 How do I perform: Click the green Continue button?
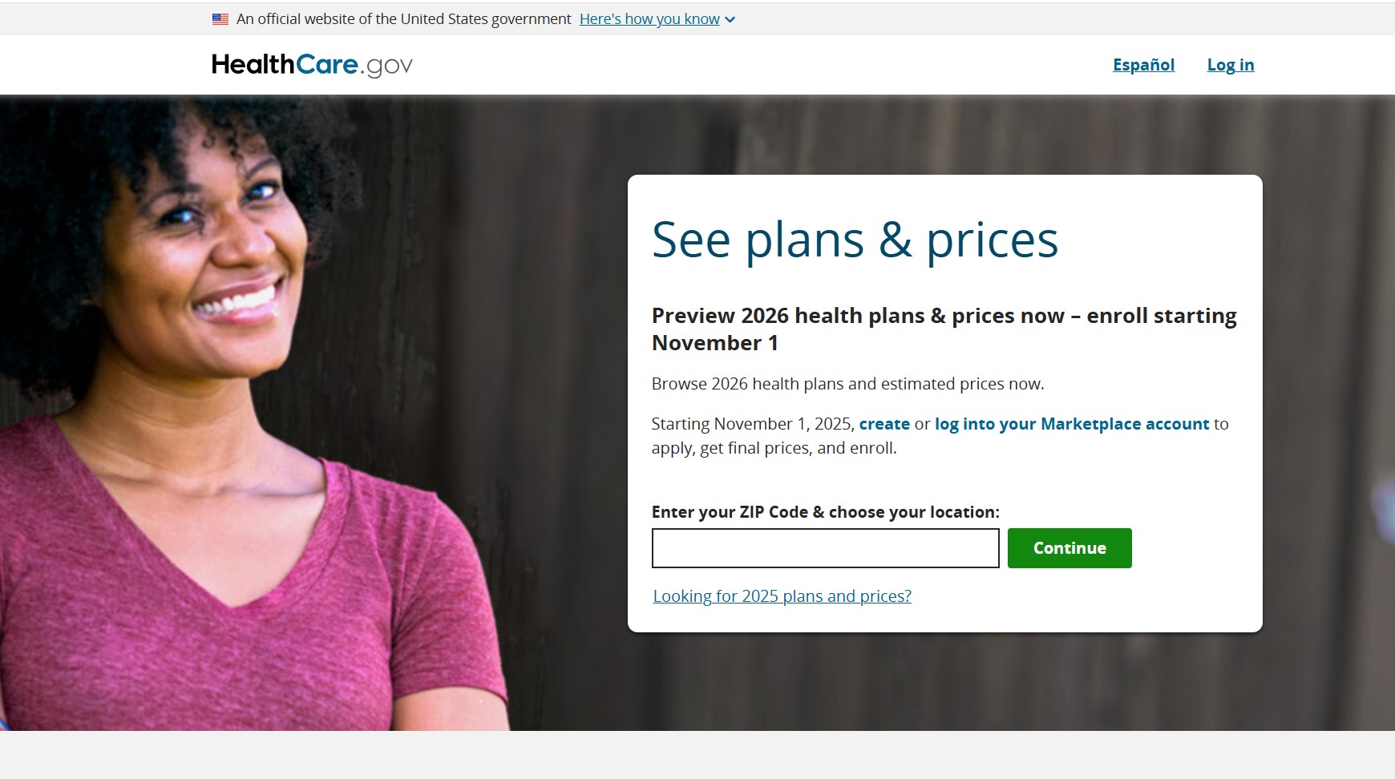(x=1069, y=548)
